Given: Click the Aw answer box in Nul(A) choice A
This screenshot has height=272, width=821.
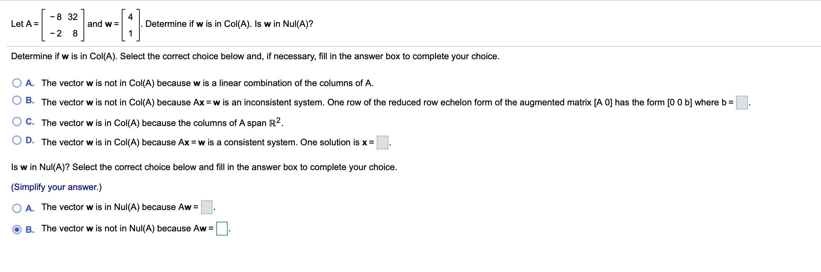Looking at the screenshot, I should tap(206, 207).
